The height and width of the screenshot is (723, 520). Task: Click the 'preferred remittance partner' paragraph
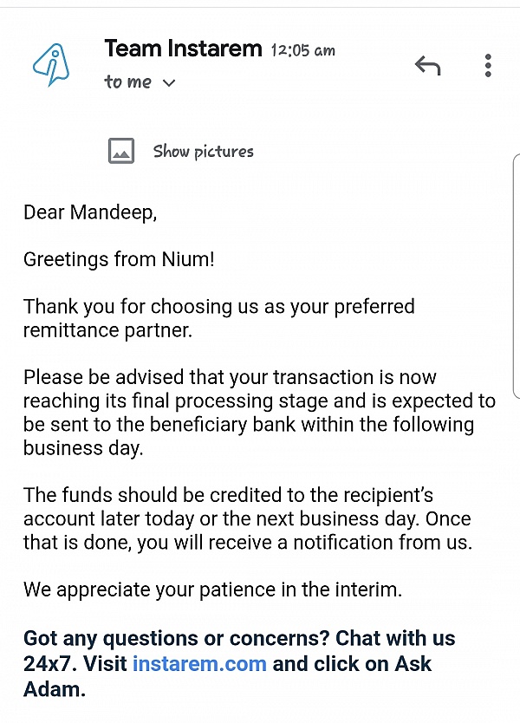pos(219,318)
